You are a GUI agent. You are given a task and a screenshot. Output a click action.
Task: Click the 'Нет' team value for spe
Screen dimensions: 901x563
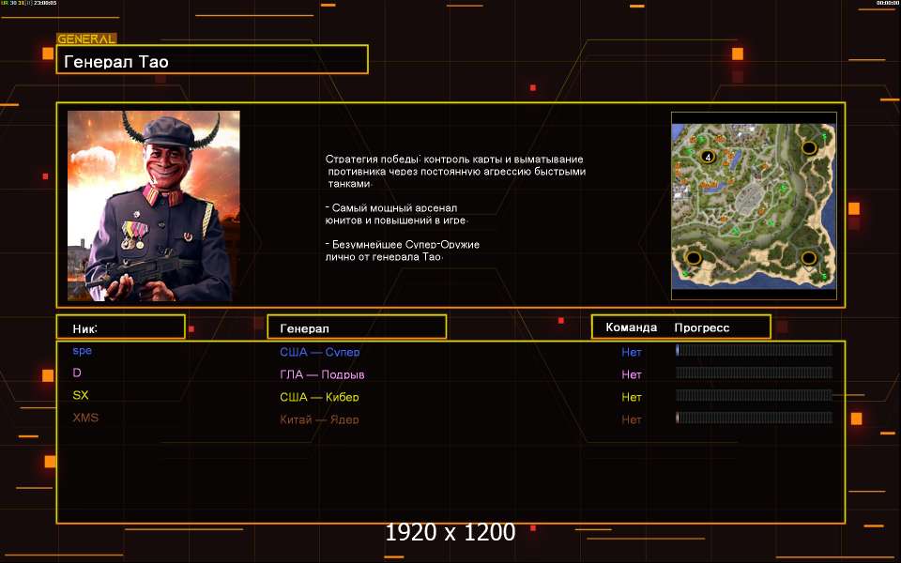(632, 352)
